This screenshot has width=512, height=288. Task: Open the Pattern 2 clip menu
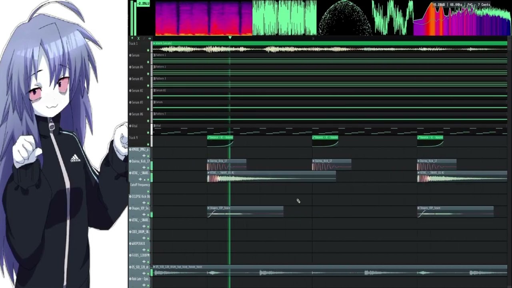click(x=154, y=67)
